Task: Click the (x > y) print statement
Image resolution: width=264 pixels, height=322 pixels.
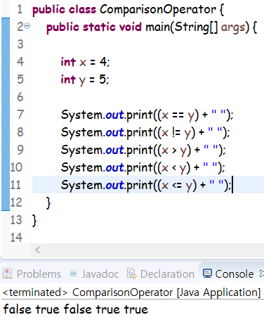Action: point(143,150)
